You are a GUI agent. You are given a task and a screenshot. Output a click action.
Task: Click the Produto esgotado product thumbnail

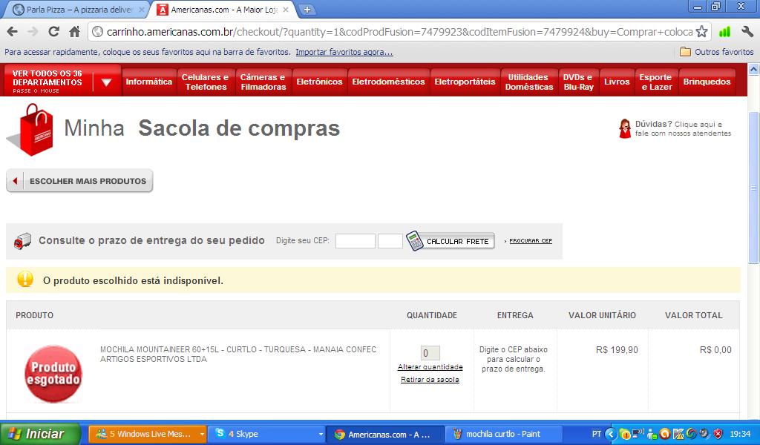(x=53, y=373)
